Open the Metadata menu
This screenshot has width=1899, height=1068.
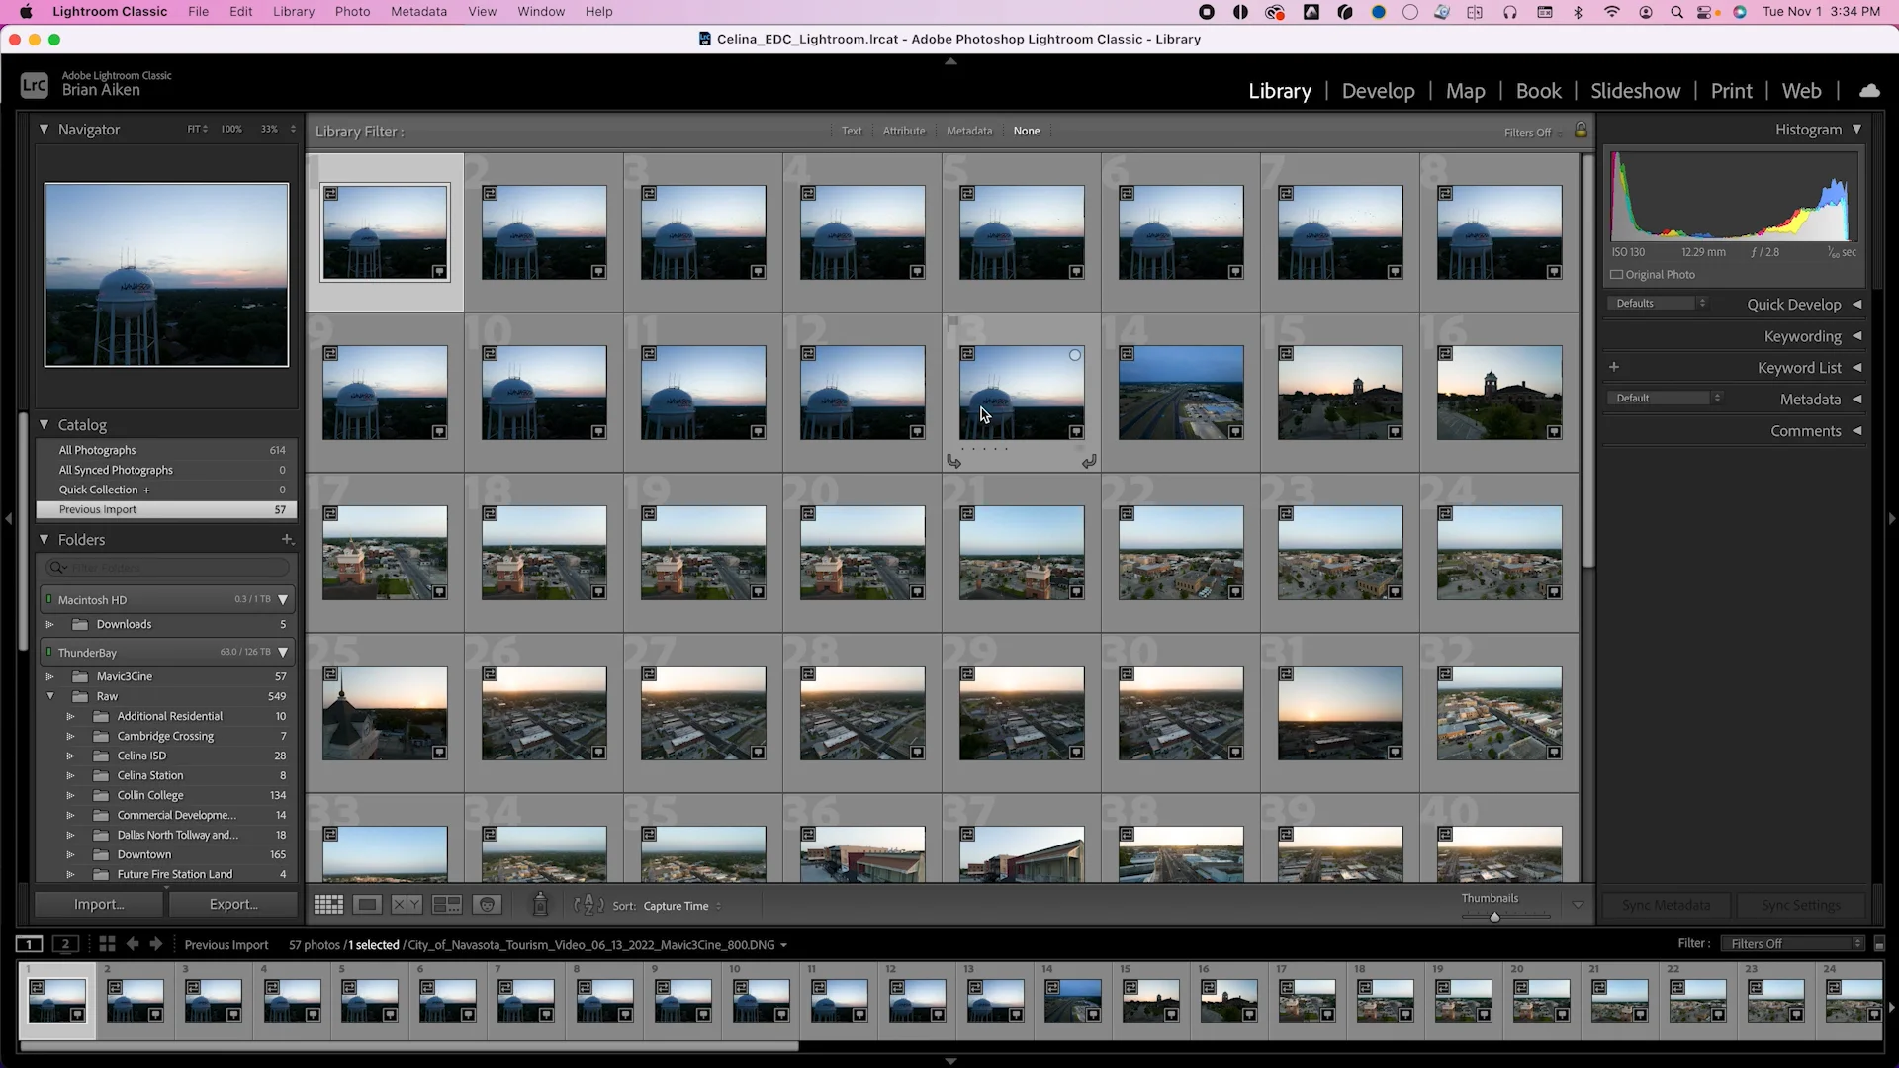point(417,11)
